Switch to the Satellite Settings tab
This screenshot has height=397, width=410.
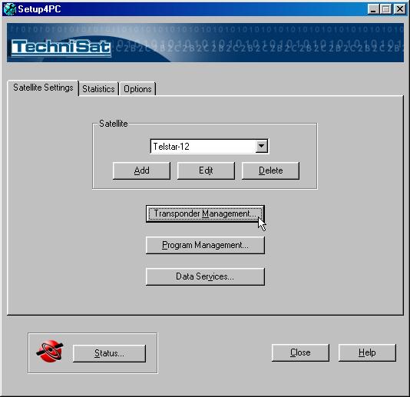coord(43,88)
